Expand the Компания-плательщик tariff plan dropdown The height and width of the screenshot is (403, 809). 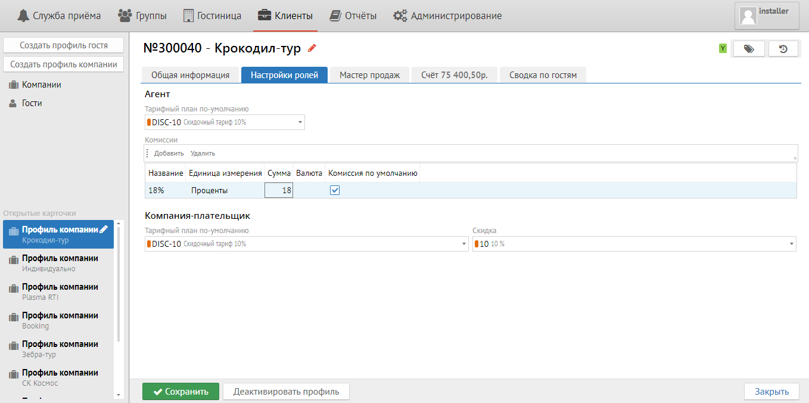pyautogui.click(x=464, y=244)
